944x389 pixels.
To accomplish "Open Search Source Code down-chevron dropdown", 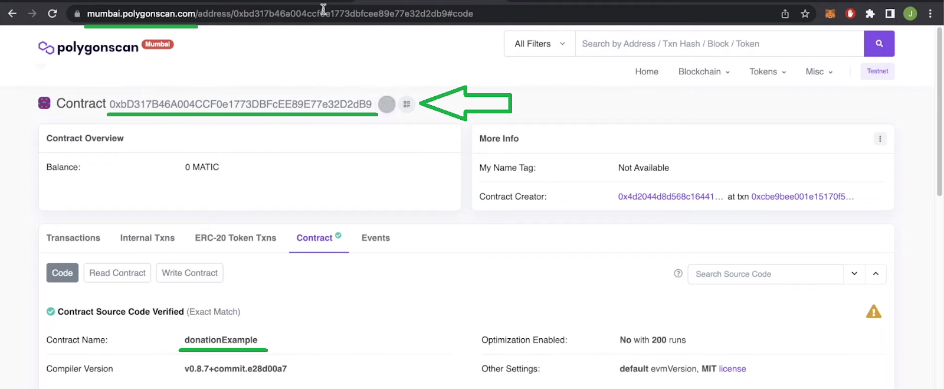I will tap(854, 274).
